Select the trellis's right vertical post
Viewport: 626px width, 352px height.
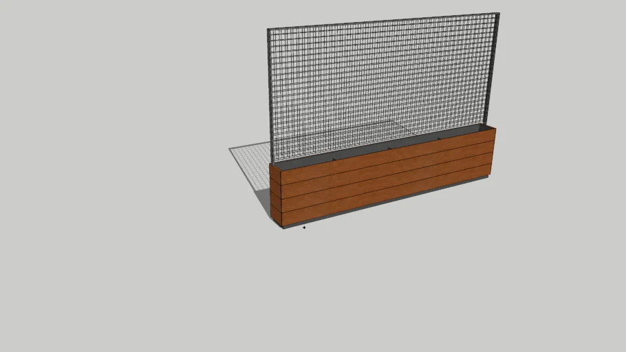click(493, 69)
